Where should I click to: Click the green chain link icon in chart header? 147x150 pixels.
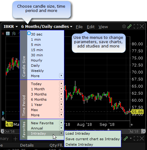(129, 27)
